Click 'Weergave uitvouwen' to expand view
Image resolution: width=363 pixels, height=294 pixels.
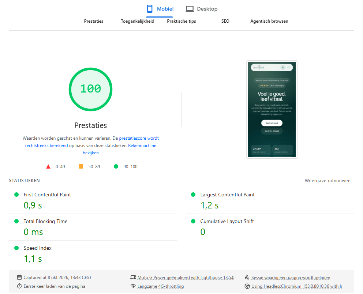pyautogui.click(x=328, y=181)
